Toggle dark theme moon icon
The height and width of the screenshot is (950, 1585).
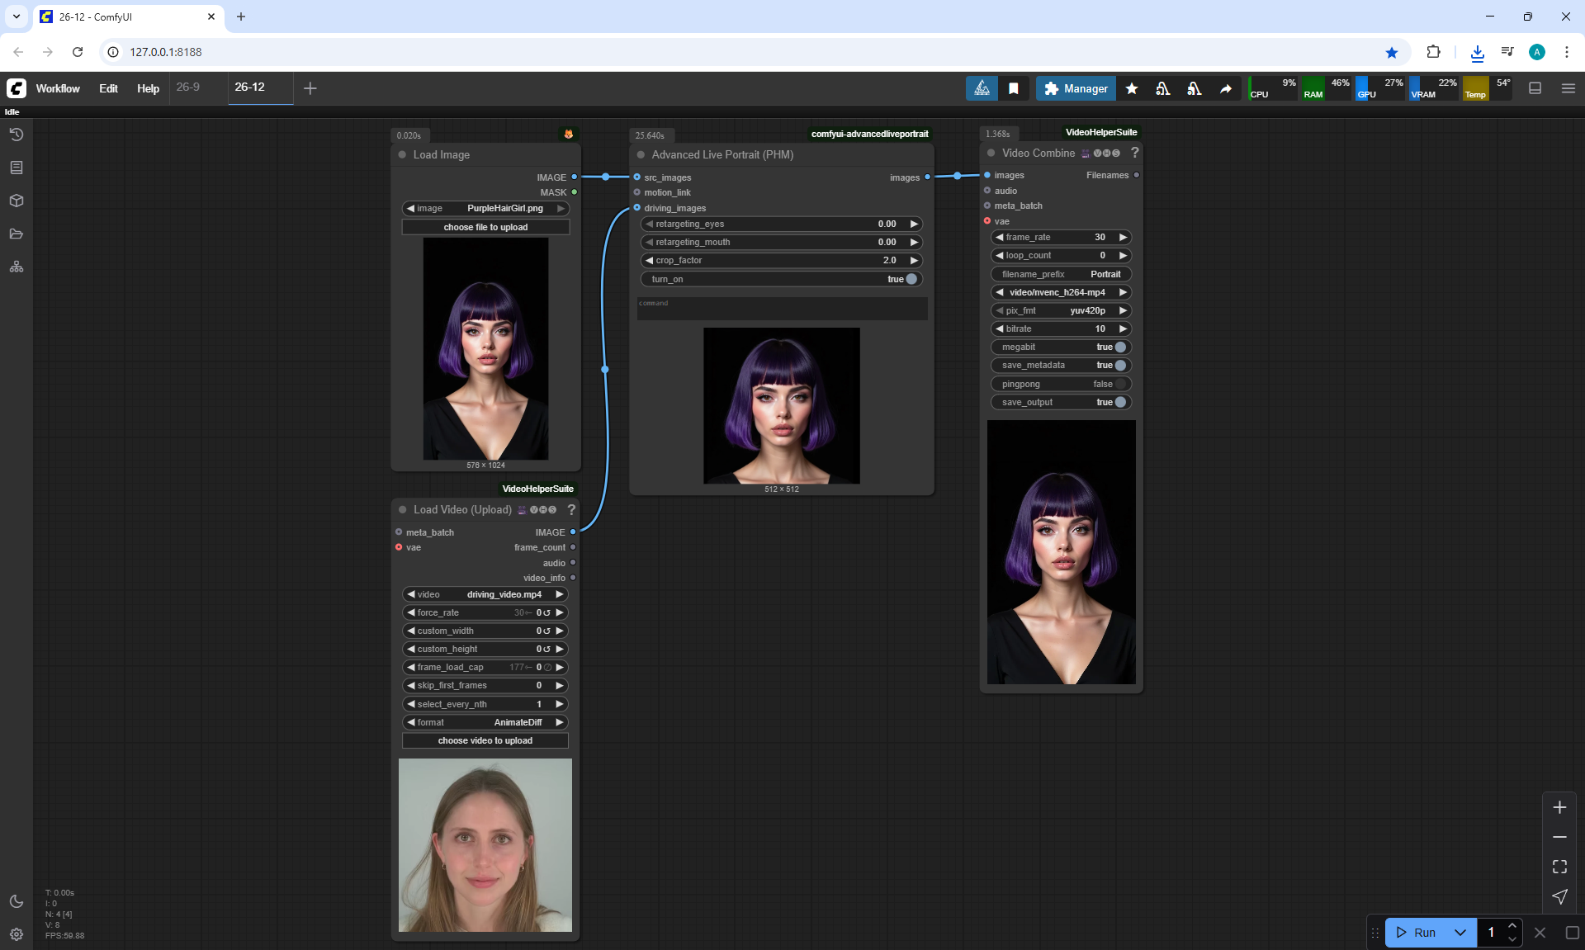[x=17, y=901]
